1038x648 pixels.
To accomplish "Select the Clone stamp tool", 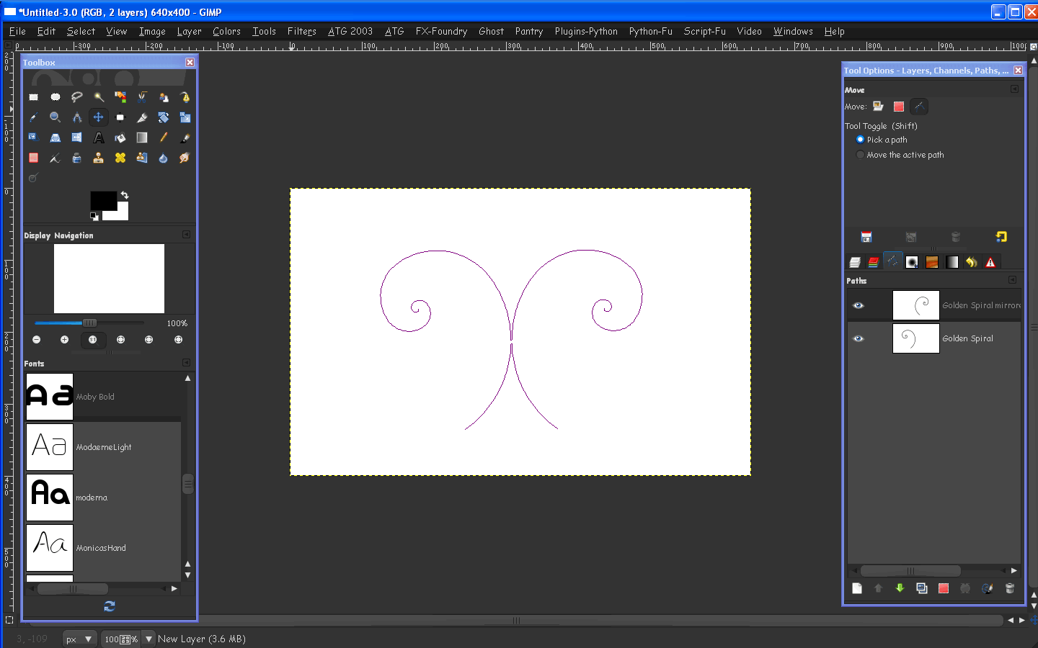I will (98, 157).
